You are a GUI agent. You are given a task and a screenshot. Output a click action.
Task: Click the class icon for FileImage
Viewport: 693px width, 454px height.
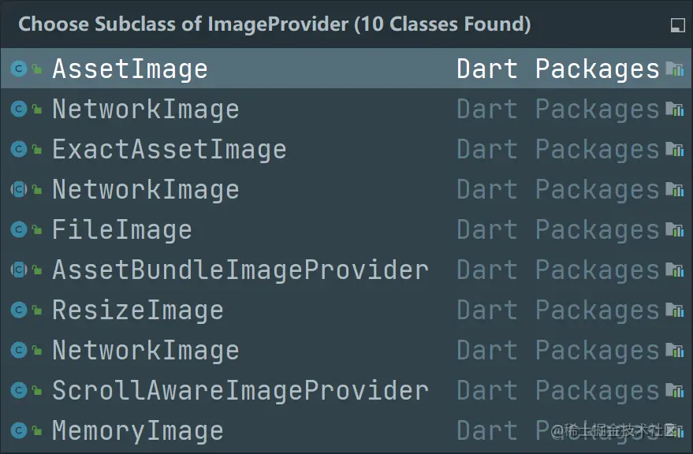(17, 229)
